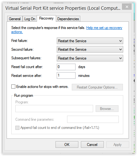Viewport: 137px width, 156px height.
Task: Select the Recovery tab
Action: 46,18
